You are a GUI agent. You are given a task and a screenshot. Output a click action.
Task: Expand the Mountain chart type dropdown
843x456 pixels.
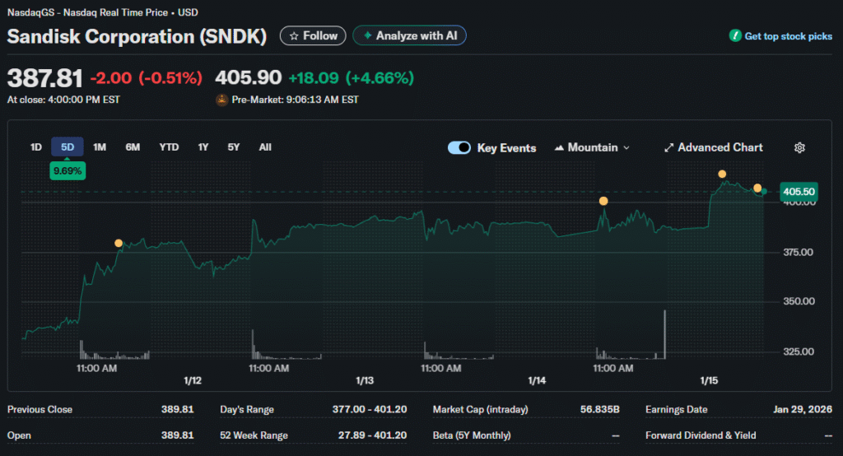[x=593, y=148]
